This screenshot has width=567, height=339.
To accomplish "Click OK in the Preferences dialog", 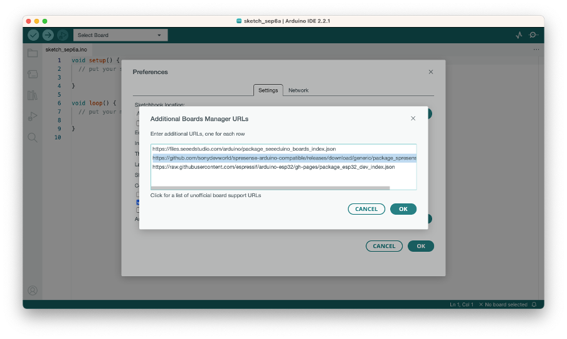I will (421, 246).
